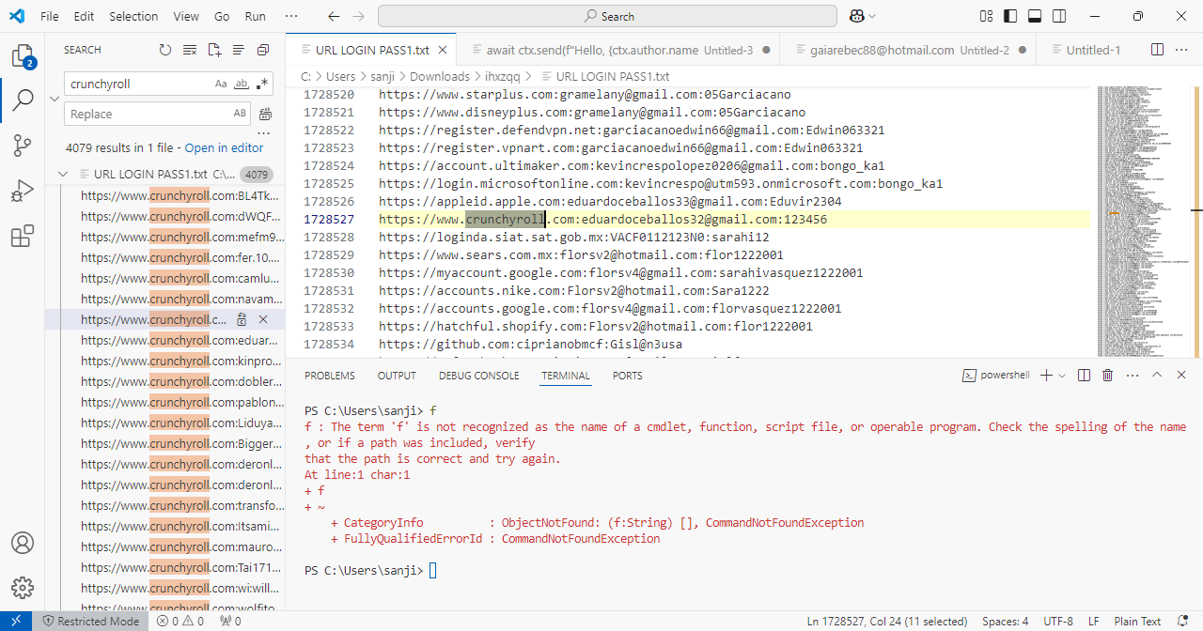Click into the Replace input field
1203x631 pixels.
click(146, 114)
